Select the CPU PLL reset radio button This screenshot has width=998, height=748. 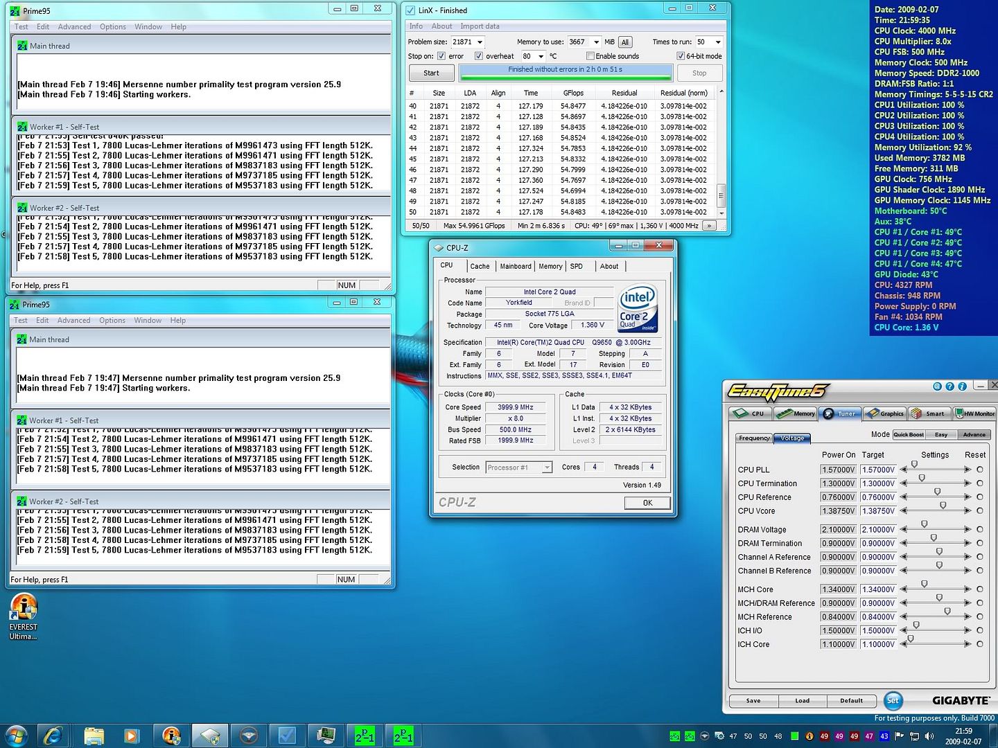click(x=980, y=470)
